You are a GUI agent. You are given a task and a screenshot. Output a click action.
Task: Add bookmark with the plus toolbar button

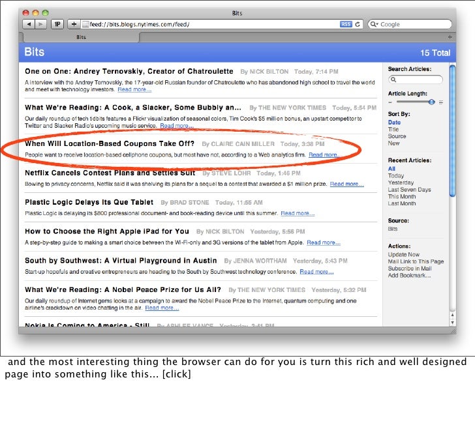tap(74, 24)
